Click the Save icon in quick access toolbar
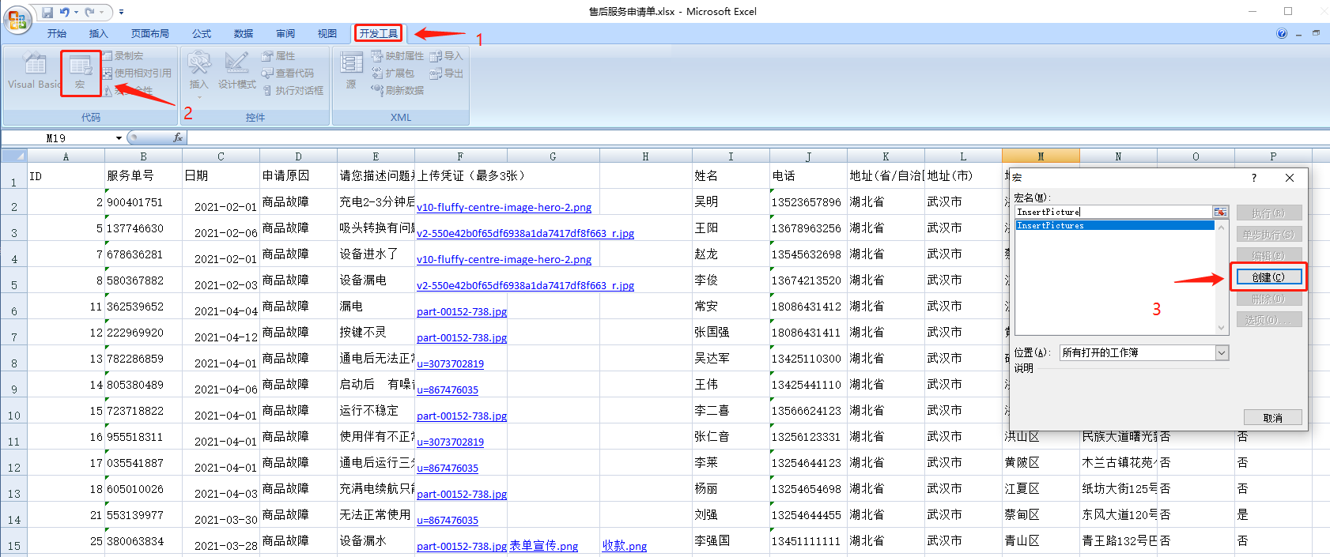The height and width of the screenshot is (557, 1330). (x=47, y=13)
